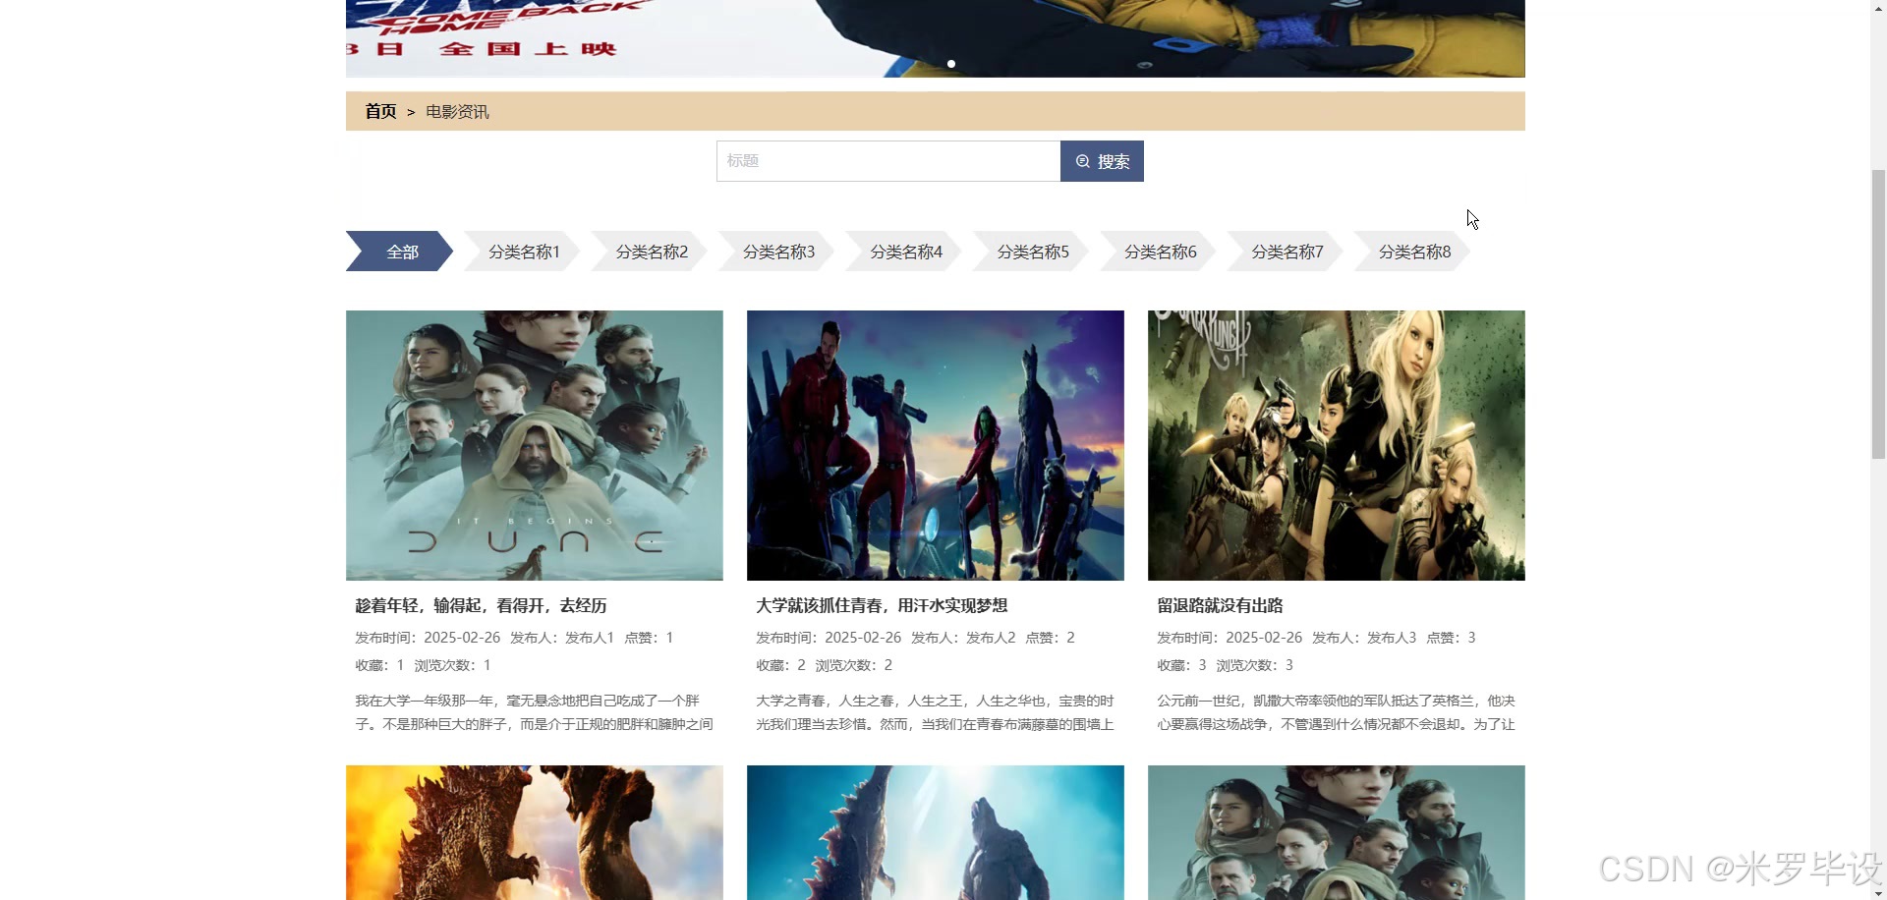Open the Sucker Punch poster thumbnail

pos(1337,445)
